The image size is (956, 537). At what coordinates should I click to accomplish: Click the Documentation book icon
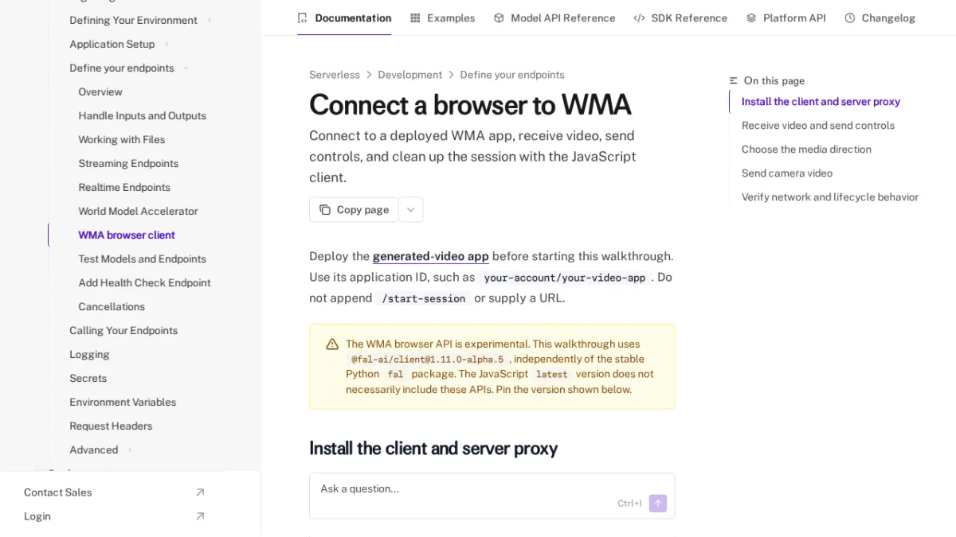pos(302,18)
